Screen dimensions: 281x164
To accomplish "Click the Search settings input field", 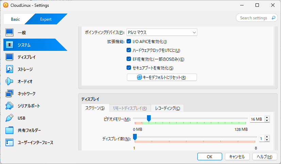I will tap(253, 18).
